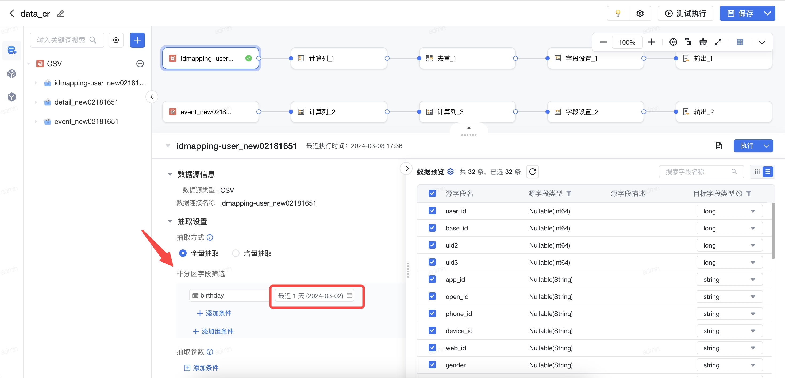Click the 100% zoom value field
The image size is (785, 378).
(627, 42)
